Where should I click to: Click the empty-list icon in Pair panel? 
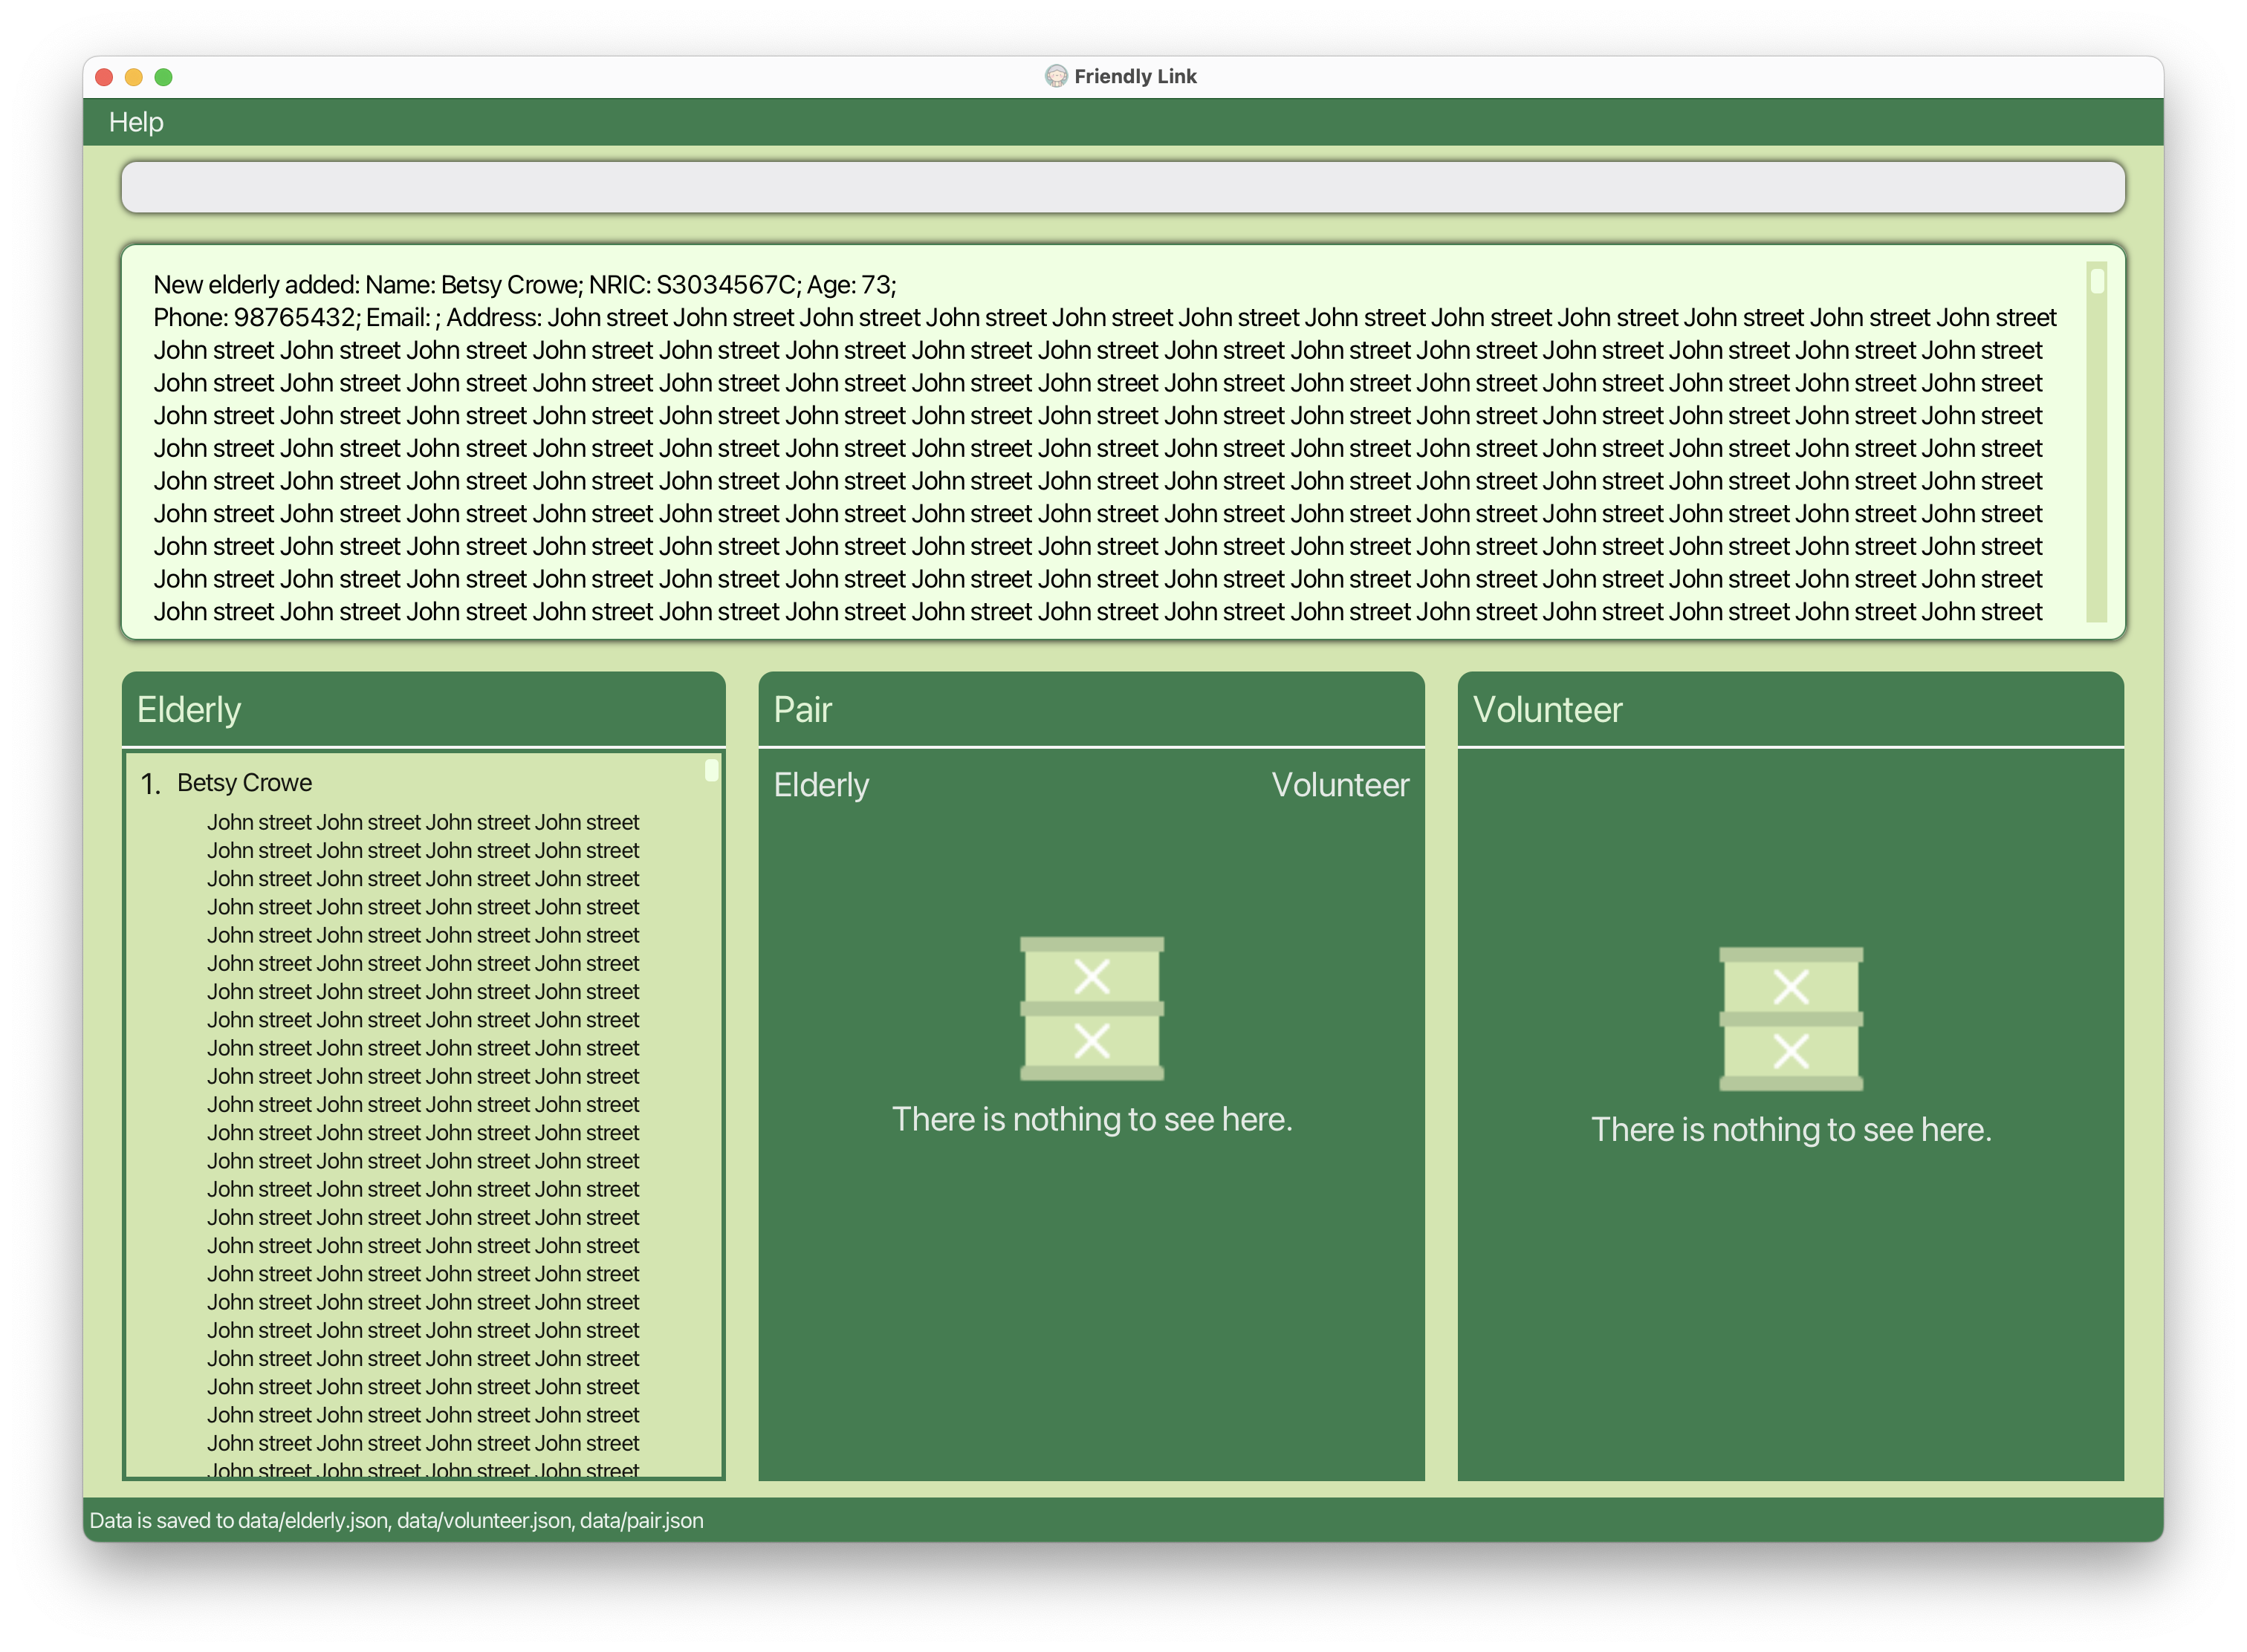[1092, 1008]
